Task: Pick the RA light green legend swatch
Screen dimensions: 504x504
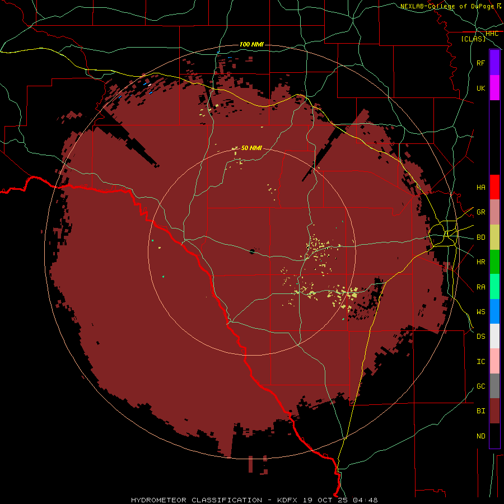Action: pyautogui.click(x=494, y=287)
